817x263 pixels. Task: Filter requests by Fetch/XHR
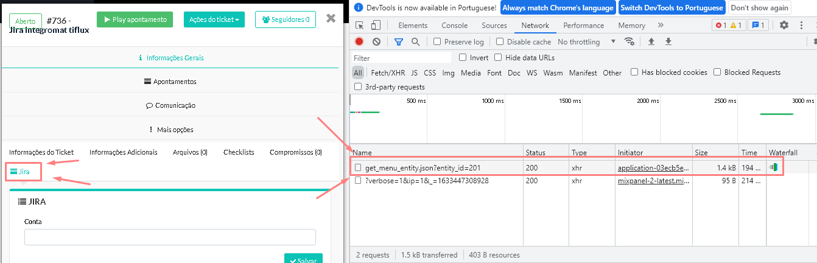(388, 72)
